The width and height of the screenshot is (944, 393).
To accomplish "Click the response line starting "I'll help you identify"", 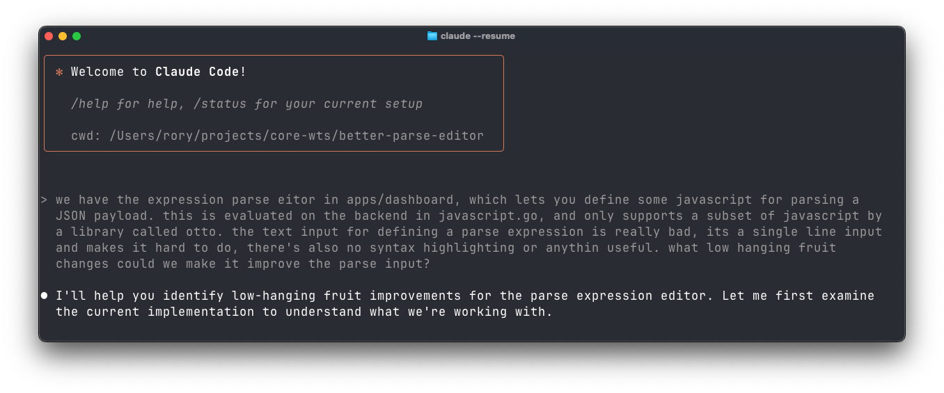I will click(x=464, y=296).
